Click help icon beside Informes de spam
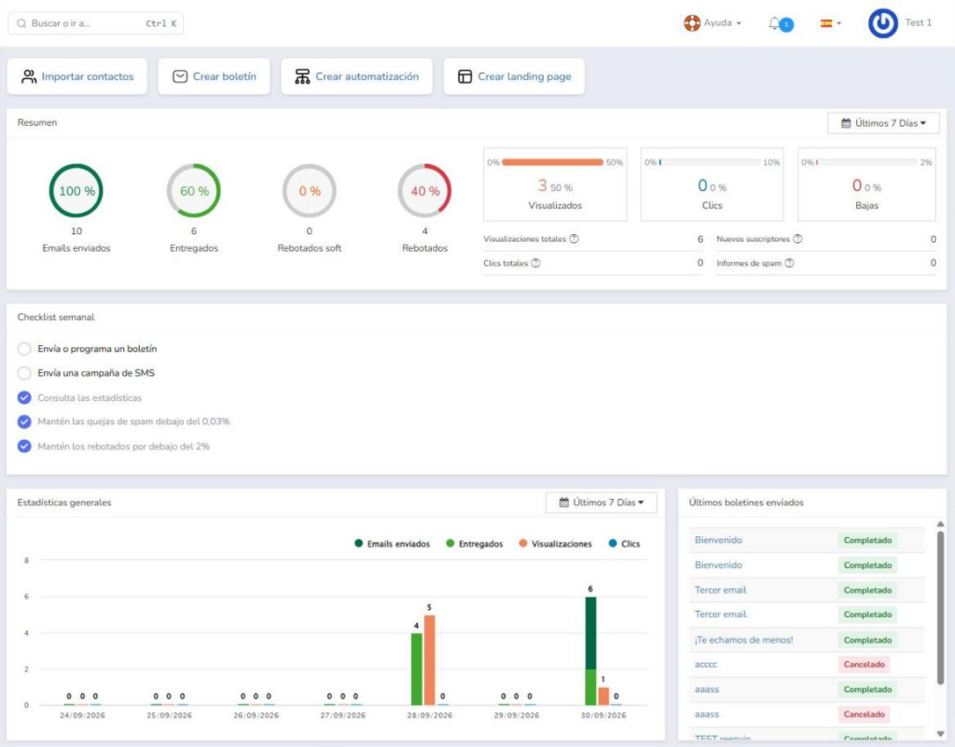 point(789,263)
